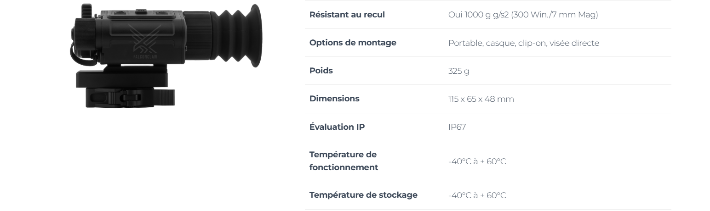
Task: Select 'Température de fonctionnement' label
Action: [x=344, y=161]
